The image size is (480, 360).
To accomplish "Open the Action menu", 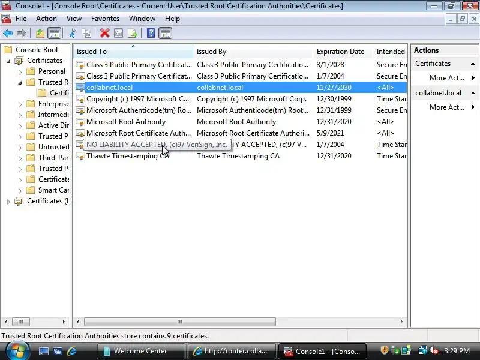I will [x=46, y=19].
